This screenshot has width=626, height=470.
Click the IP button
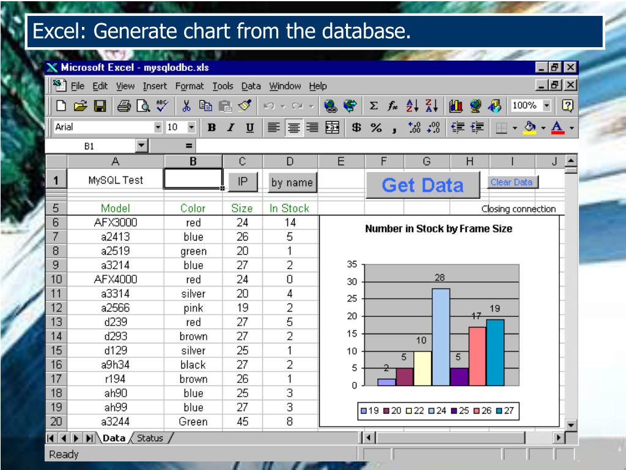243,182
